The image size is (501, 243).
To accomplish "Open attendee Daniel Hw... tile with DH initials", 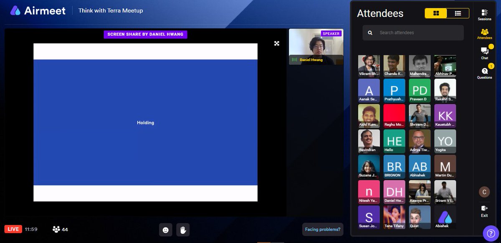I will pos(395,192).
